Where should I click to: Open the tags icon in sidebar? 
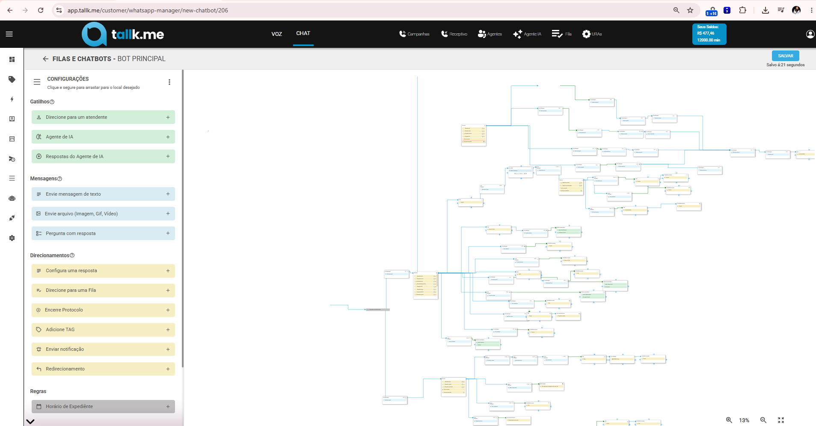click(x=12, y=79)
